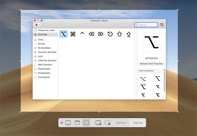
Task: Pick the forward delete symbol
Action: pyautogui.click(x=101, y=34)
